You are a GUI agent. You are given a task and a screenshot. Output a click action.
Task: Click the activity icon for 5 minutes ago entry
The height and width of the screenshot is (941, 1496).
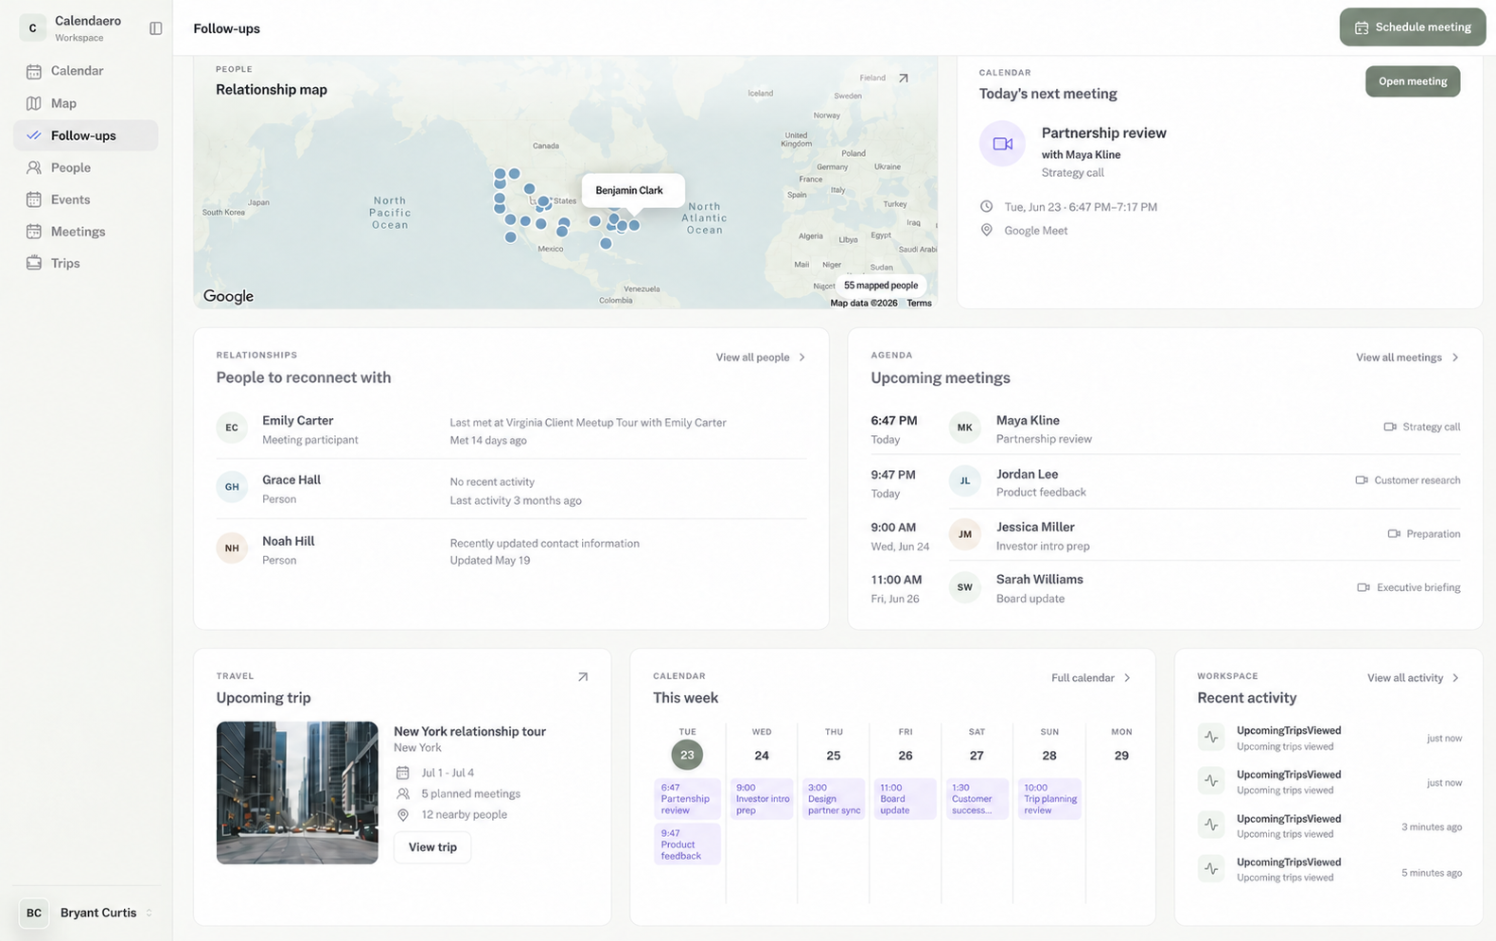click(x=1211, y=869)
